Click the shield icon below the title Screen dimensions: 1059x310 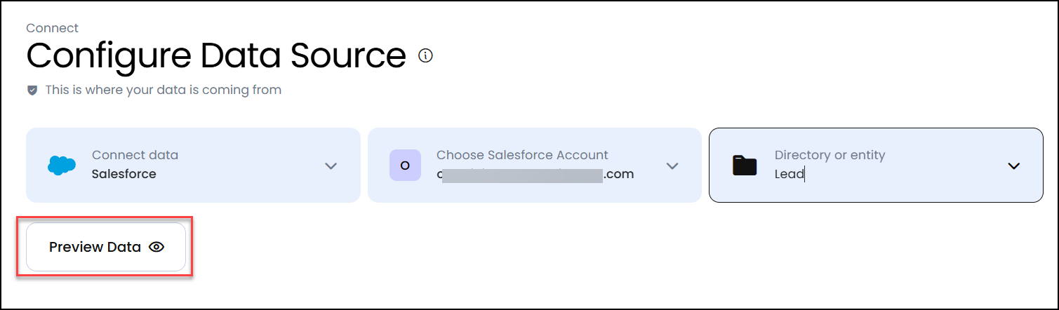(32, 90)
